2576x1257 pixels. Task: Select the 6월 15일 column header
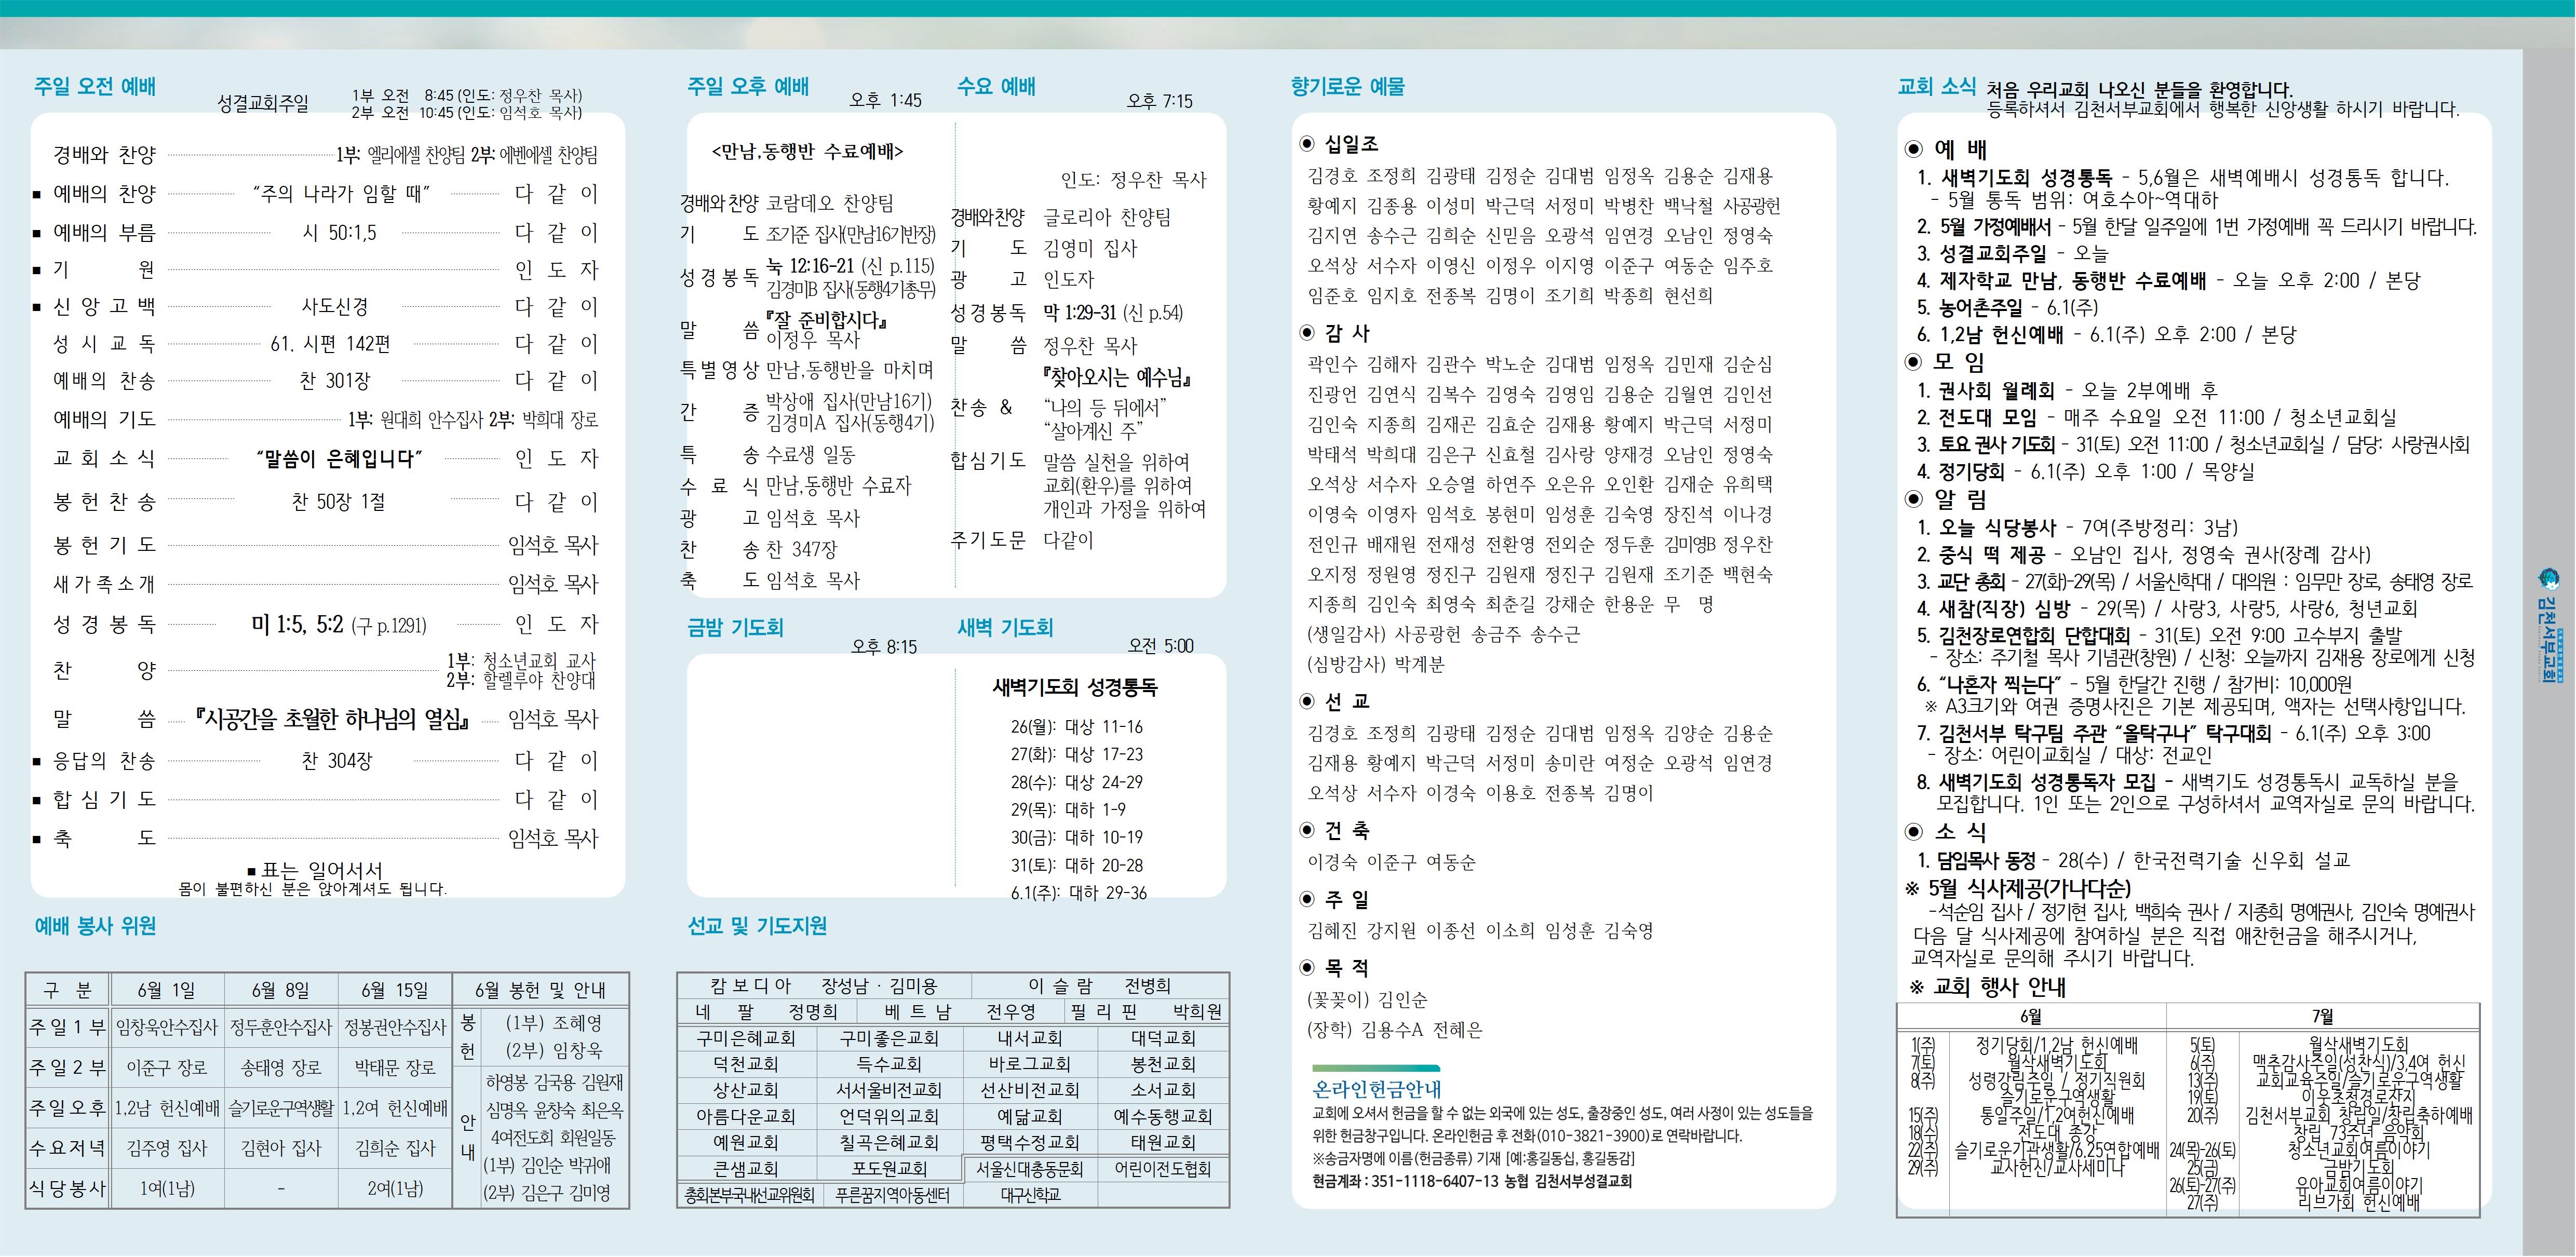tap(395, 990)
